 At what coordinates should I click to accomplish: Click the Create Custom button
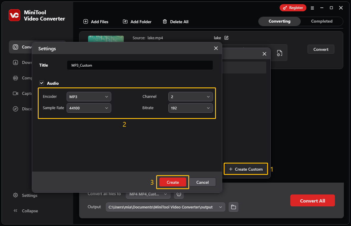pos(246,169)
